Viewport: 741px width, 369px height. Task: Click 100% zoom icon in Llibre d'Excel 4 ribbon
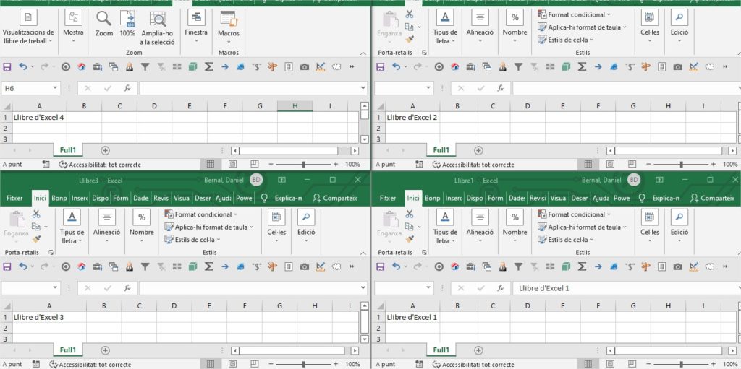pos(127,19)
